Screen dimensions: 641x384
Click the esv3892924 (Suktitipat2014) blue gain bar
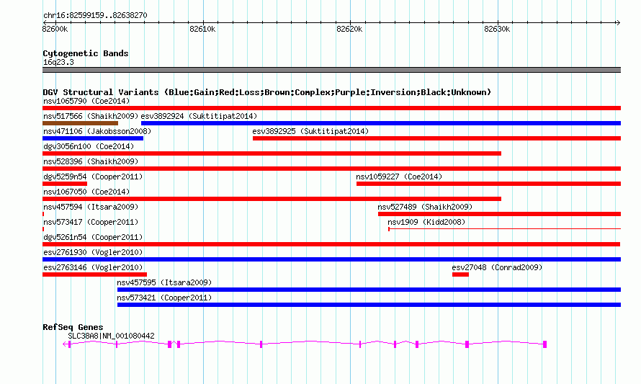point(381,123)
